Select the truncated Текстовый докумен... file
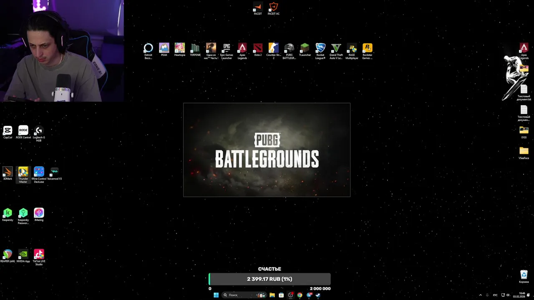 (524, 113)
